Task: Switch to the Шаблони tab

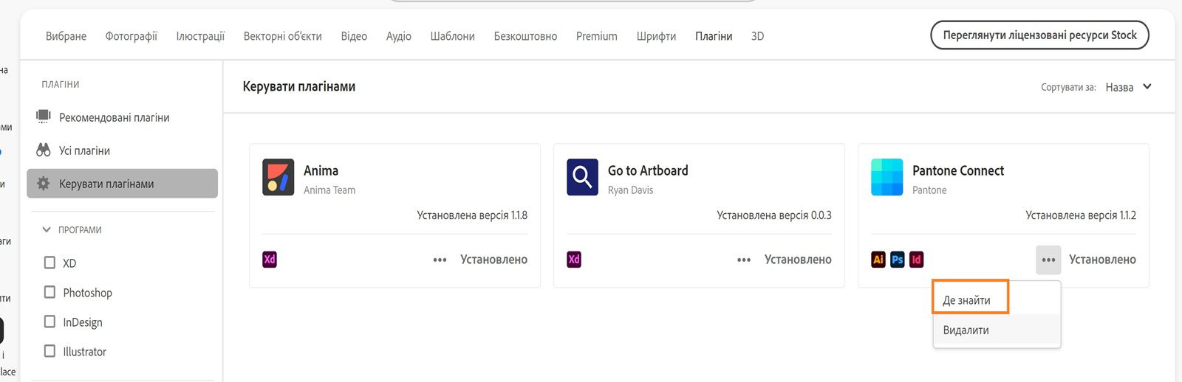Action: (452, 36)
